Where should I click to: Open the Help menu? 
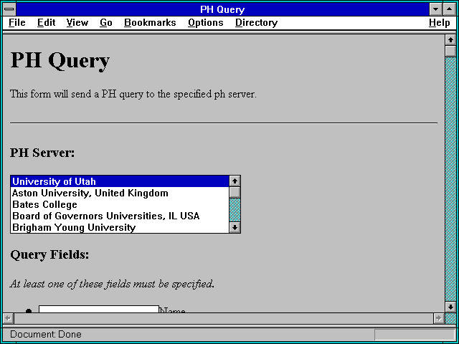439,23
